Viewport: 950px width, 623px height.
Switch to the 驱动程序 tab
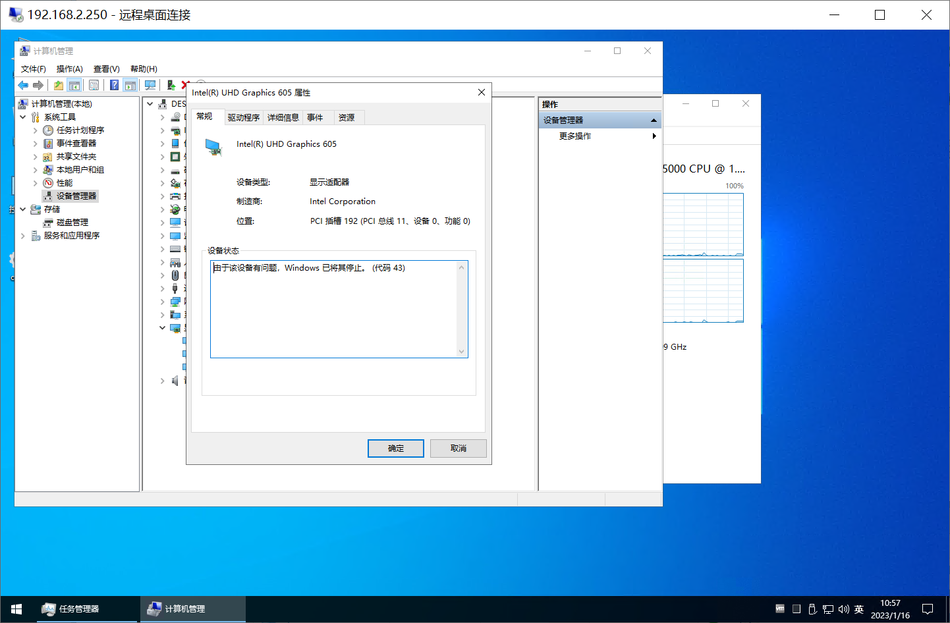click(244, 118)
